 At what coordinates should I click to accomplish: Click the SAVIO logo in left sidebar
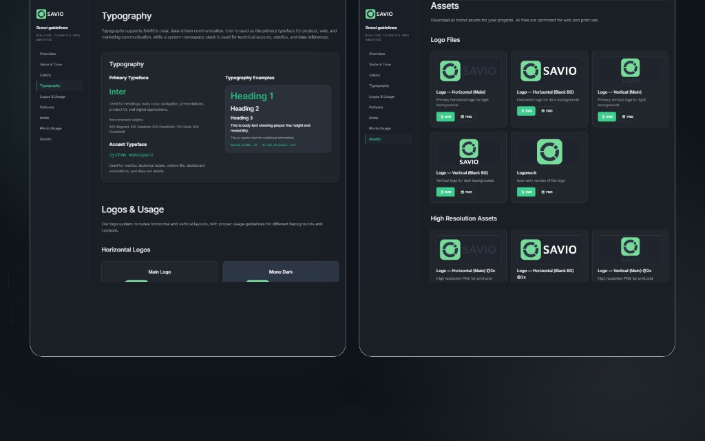pos(50,14)
